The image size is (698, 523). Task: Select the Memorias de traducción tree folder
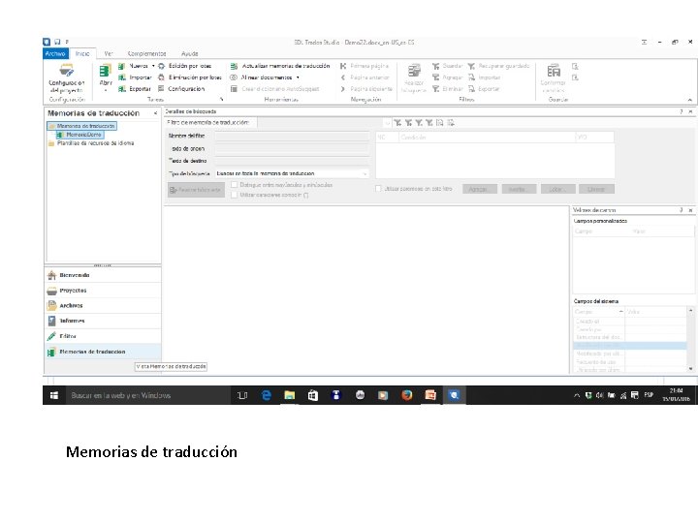click(x=81, y=126)
